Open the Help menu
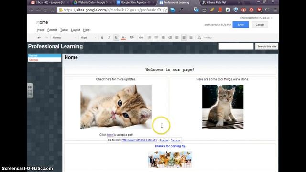The image size is (306, 172). (86, 30)
